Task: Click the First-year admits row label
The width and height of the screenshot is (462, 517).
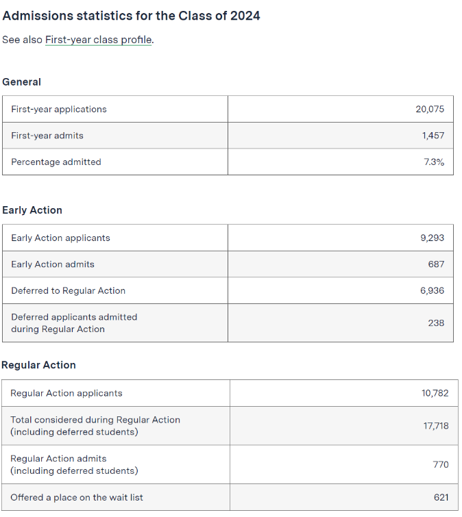Action: pos(47,136)
